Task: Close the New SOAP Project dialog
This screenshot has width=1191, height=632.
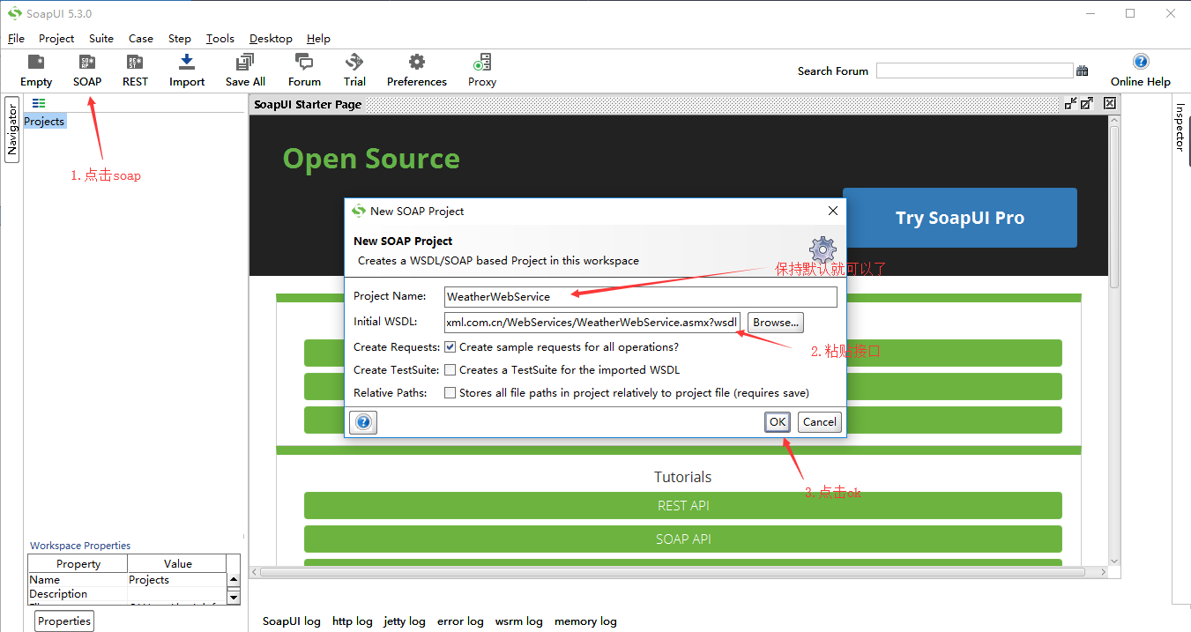Action: click(x=833, y=211)
